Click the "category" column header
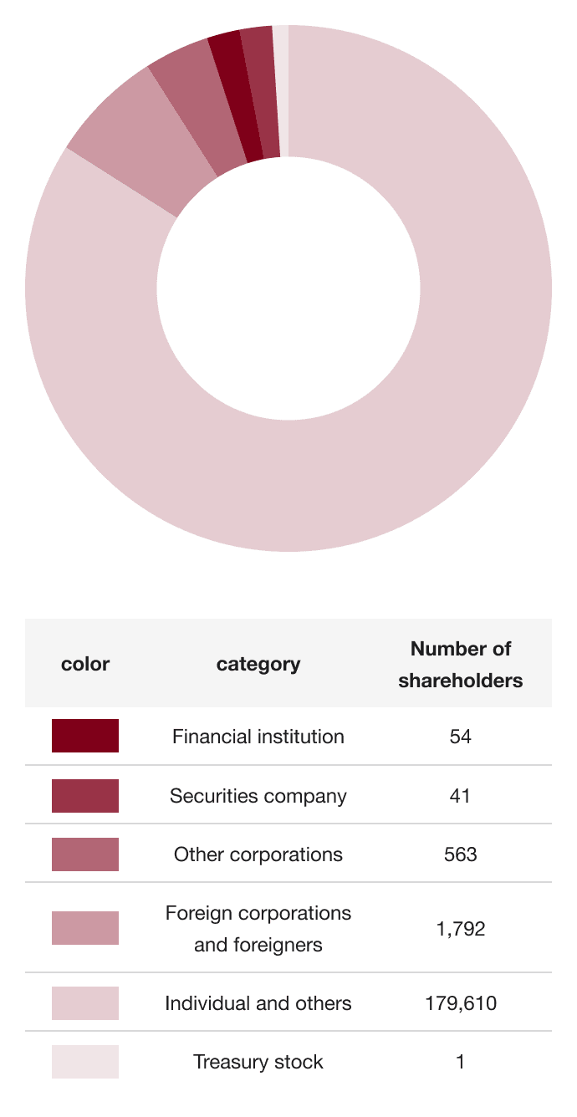 (x=258, y=665)
